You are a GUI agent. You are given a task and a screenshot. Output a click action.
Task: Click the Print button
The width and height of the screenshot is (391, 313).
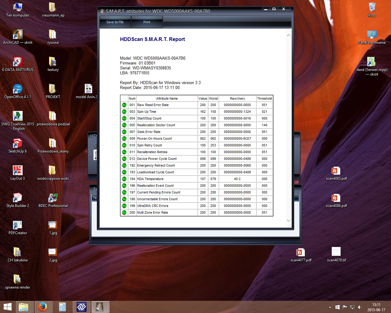tap(147, 22)
